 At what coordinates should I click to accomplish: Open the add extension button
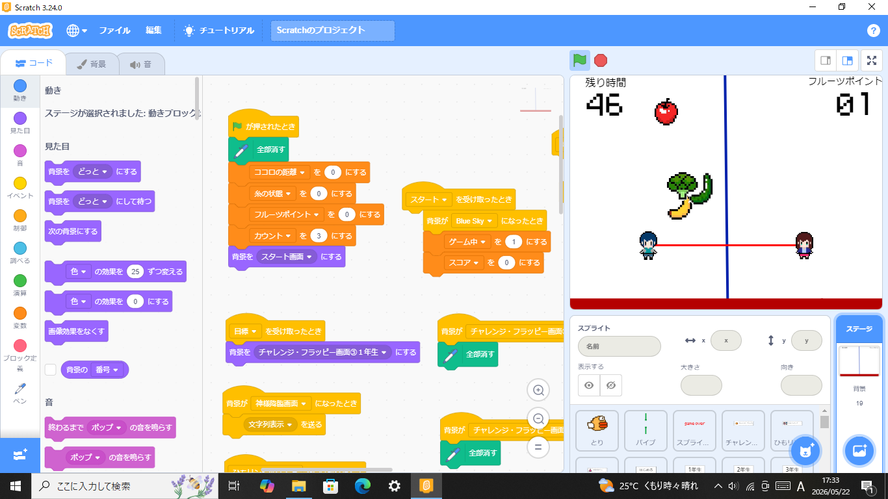20,455
